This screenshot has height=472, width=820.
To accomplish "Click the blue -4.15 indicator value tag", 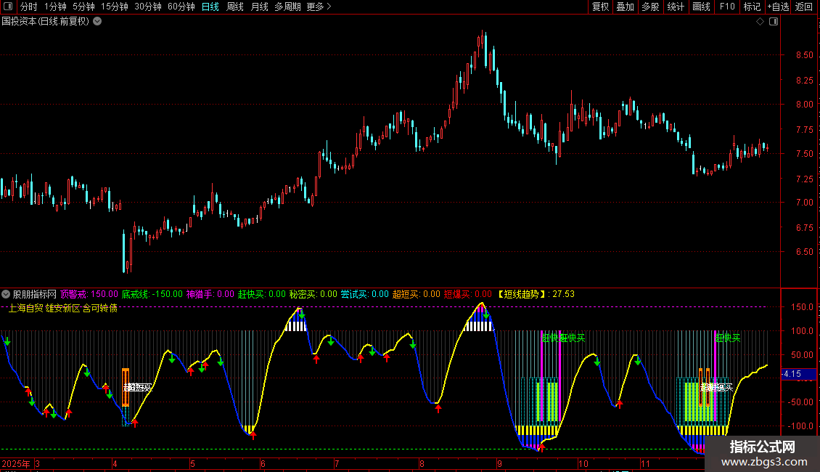I will (x=792, y=375).
